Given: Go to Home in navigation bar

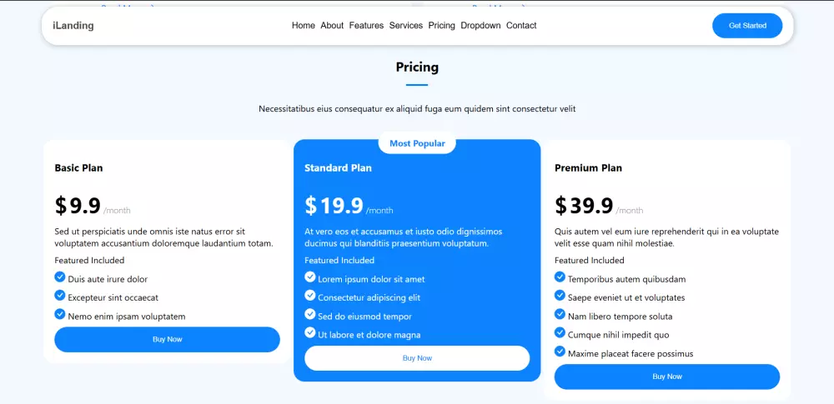Looking at the screenshot, I should pyautogui.click(x=304, y=26).
